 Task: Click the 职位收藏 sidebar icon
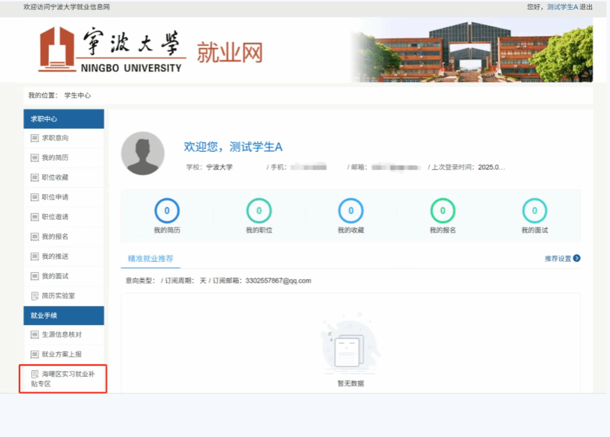pos(35,177)
